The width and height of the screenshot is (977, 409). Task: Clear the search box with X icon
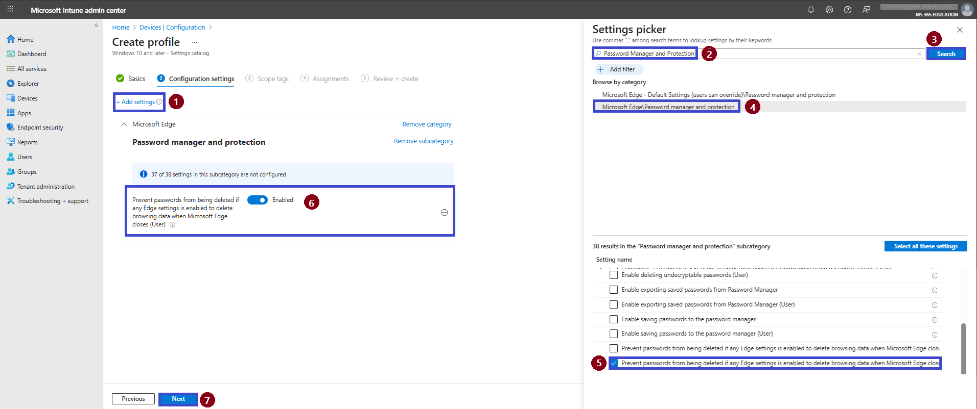[x=919, y=54]
